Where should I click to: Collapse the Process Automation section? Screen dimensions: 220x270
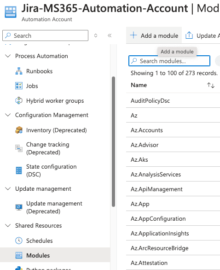8,56
